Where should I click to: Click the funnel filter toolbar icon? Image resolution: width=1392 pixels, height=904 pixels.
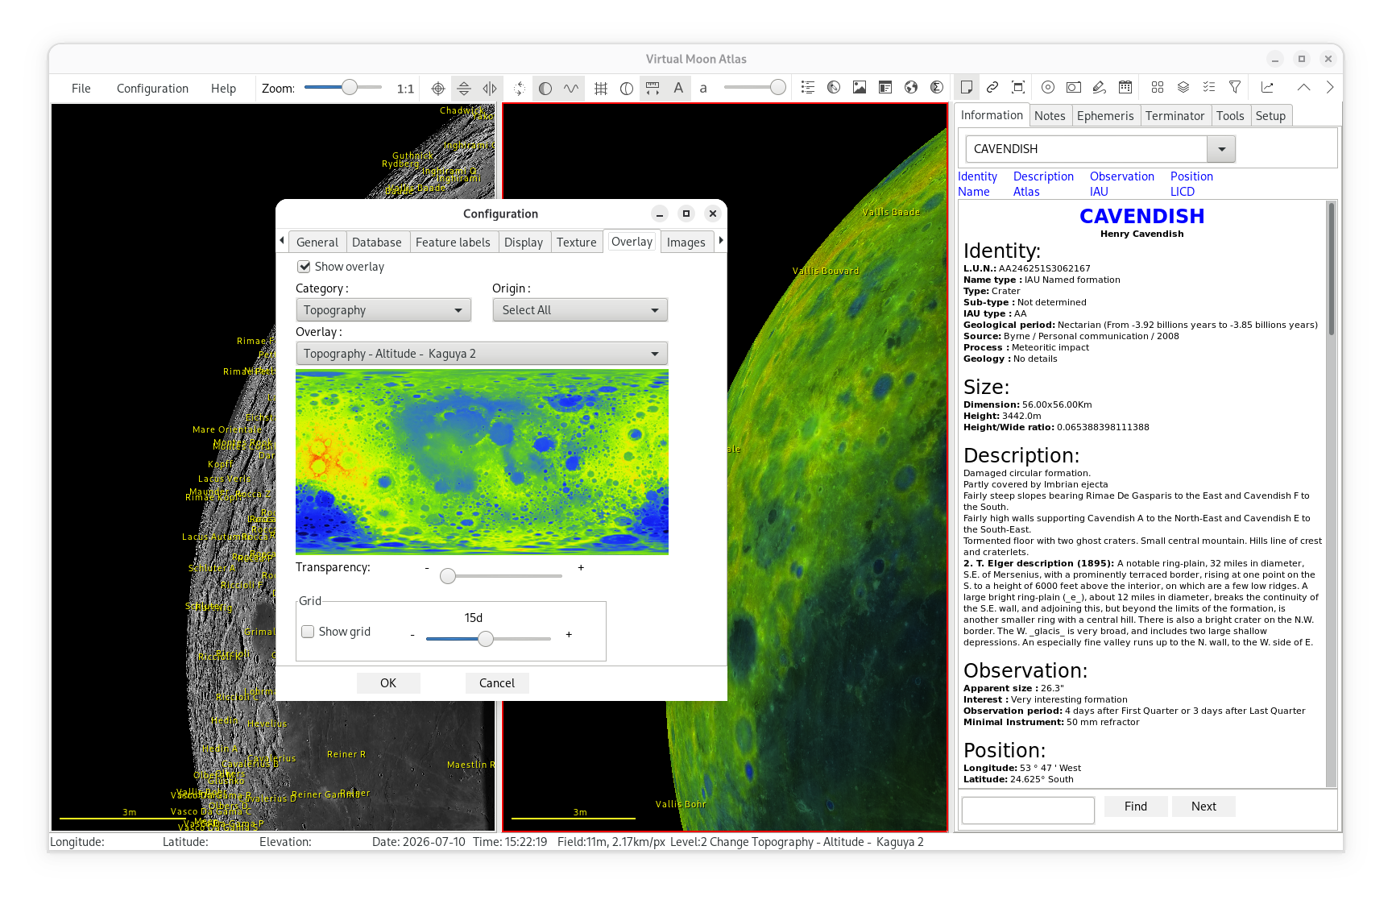(x=1235, y=87)
